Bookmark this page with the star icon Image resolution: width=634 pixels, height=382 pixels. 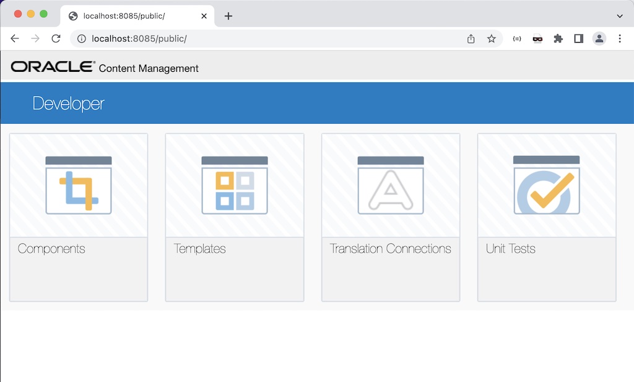click(492, 38)
